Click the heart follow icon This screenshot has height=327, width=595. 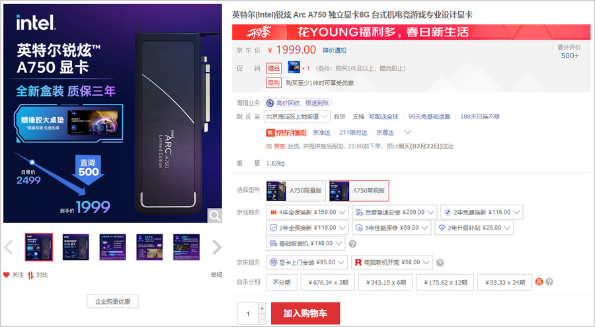tap(6, 275)
